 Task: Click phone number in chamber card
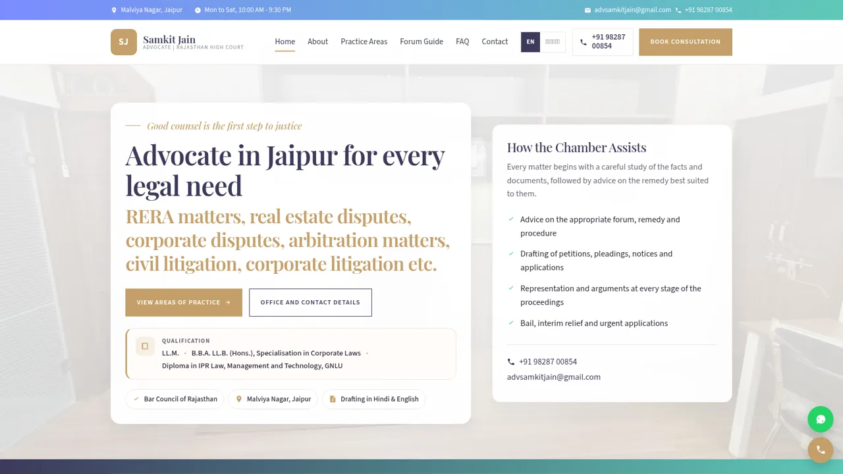click(x=548, y=362)
